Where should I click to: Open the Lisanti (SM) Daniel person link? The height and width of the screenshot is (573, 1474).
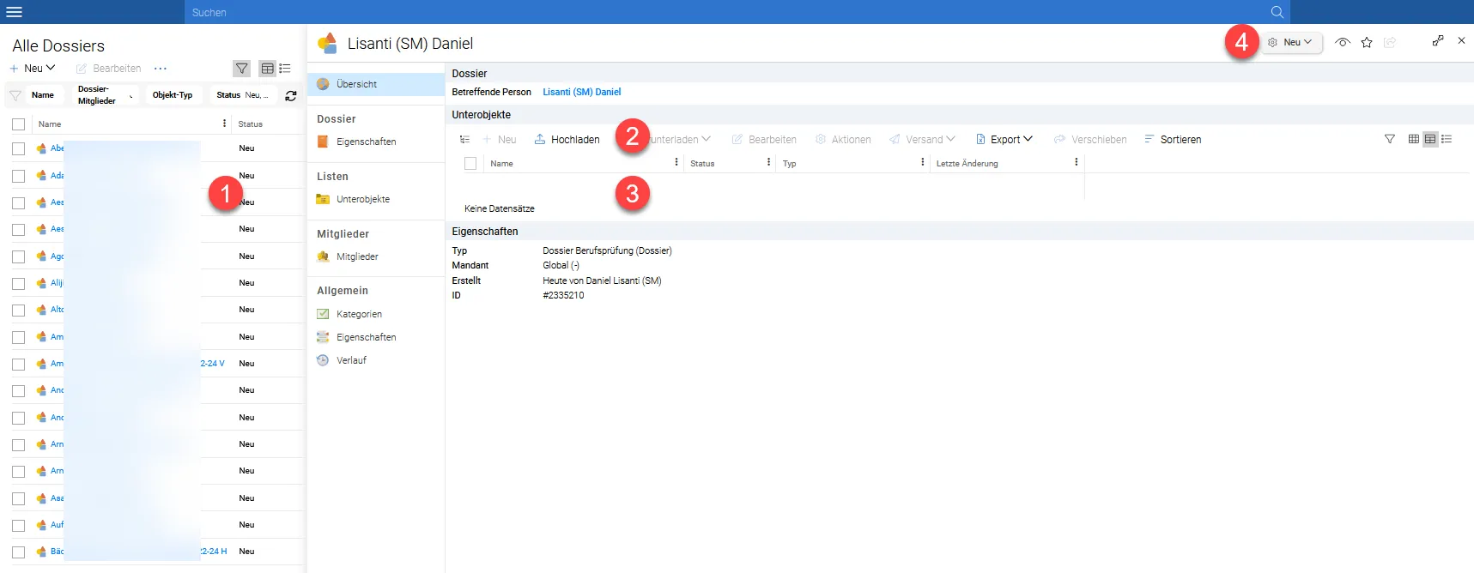pyautogui.click(x=582, y=92)
